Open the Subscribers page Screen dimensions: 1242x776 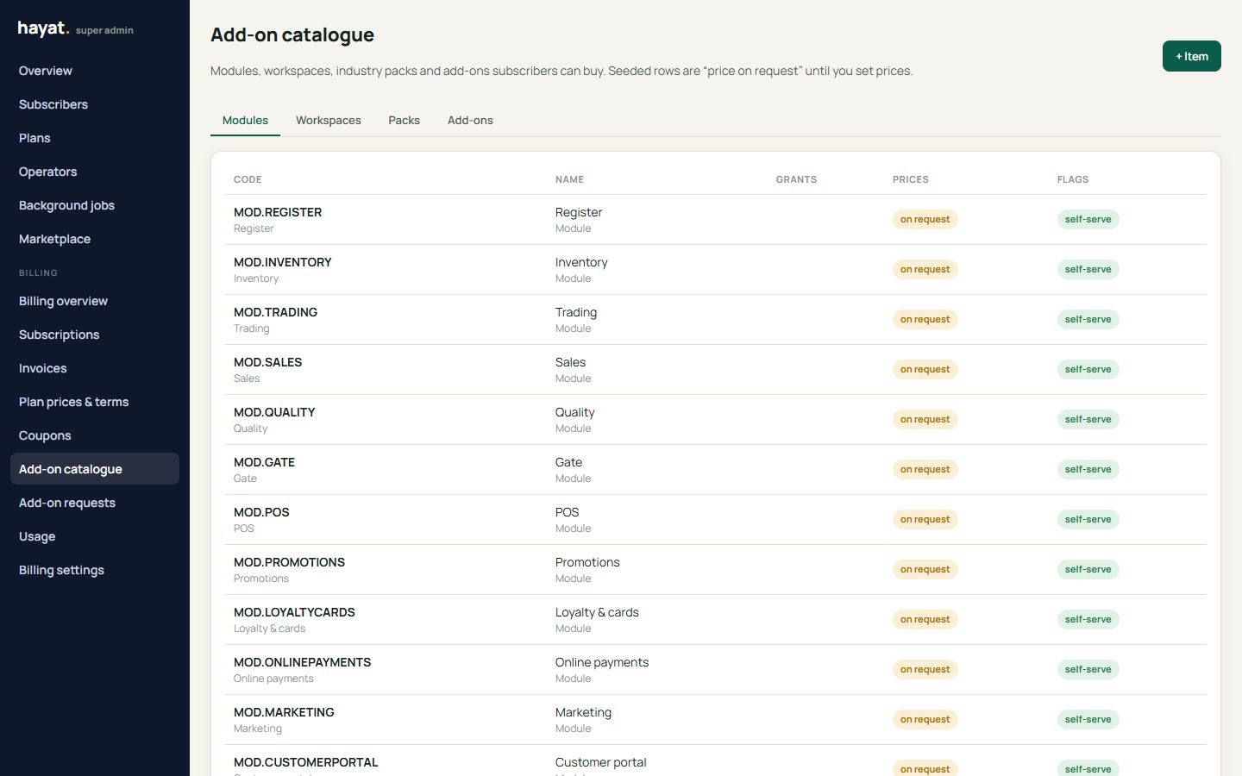[95, 104]
